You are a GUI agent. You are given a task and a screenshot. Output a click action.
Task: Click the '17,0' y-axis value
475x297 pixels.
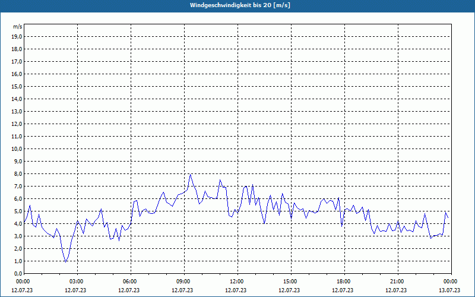pos(17,62)
